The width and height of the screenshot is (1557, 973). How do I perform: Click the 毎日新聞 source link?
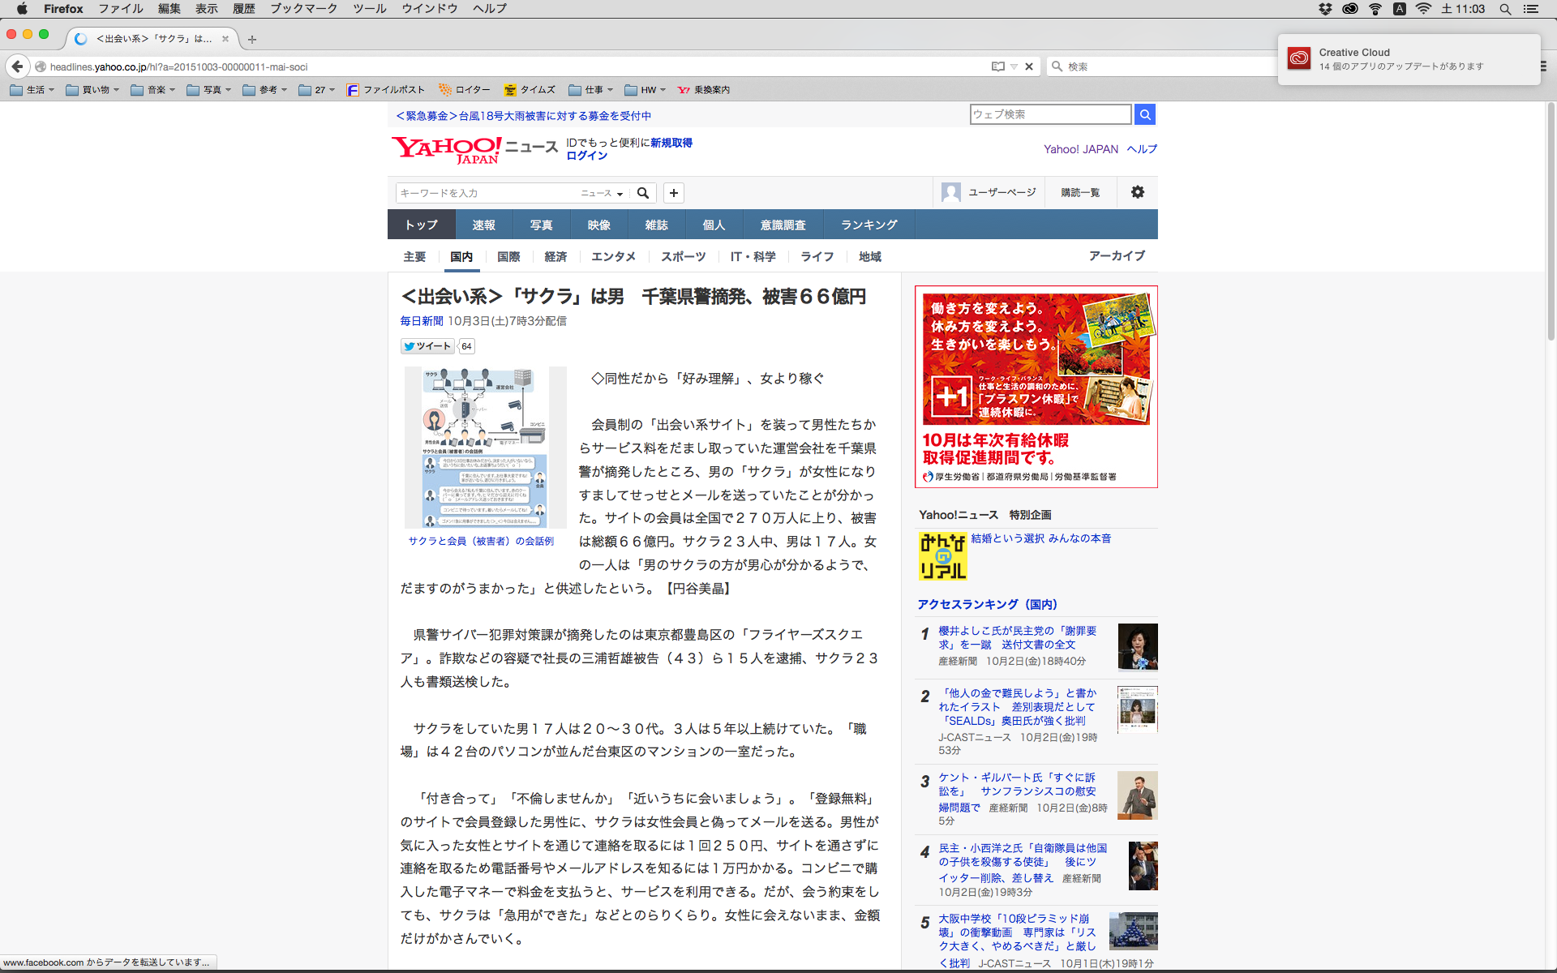tap(422, 321)
